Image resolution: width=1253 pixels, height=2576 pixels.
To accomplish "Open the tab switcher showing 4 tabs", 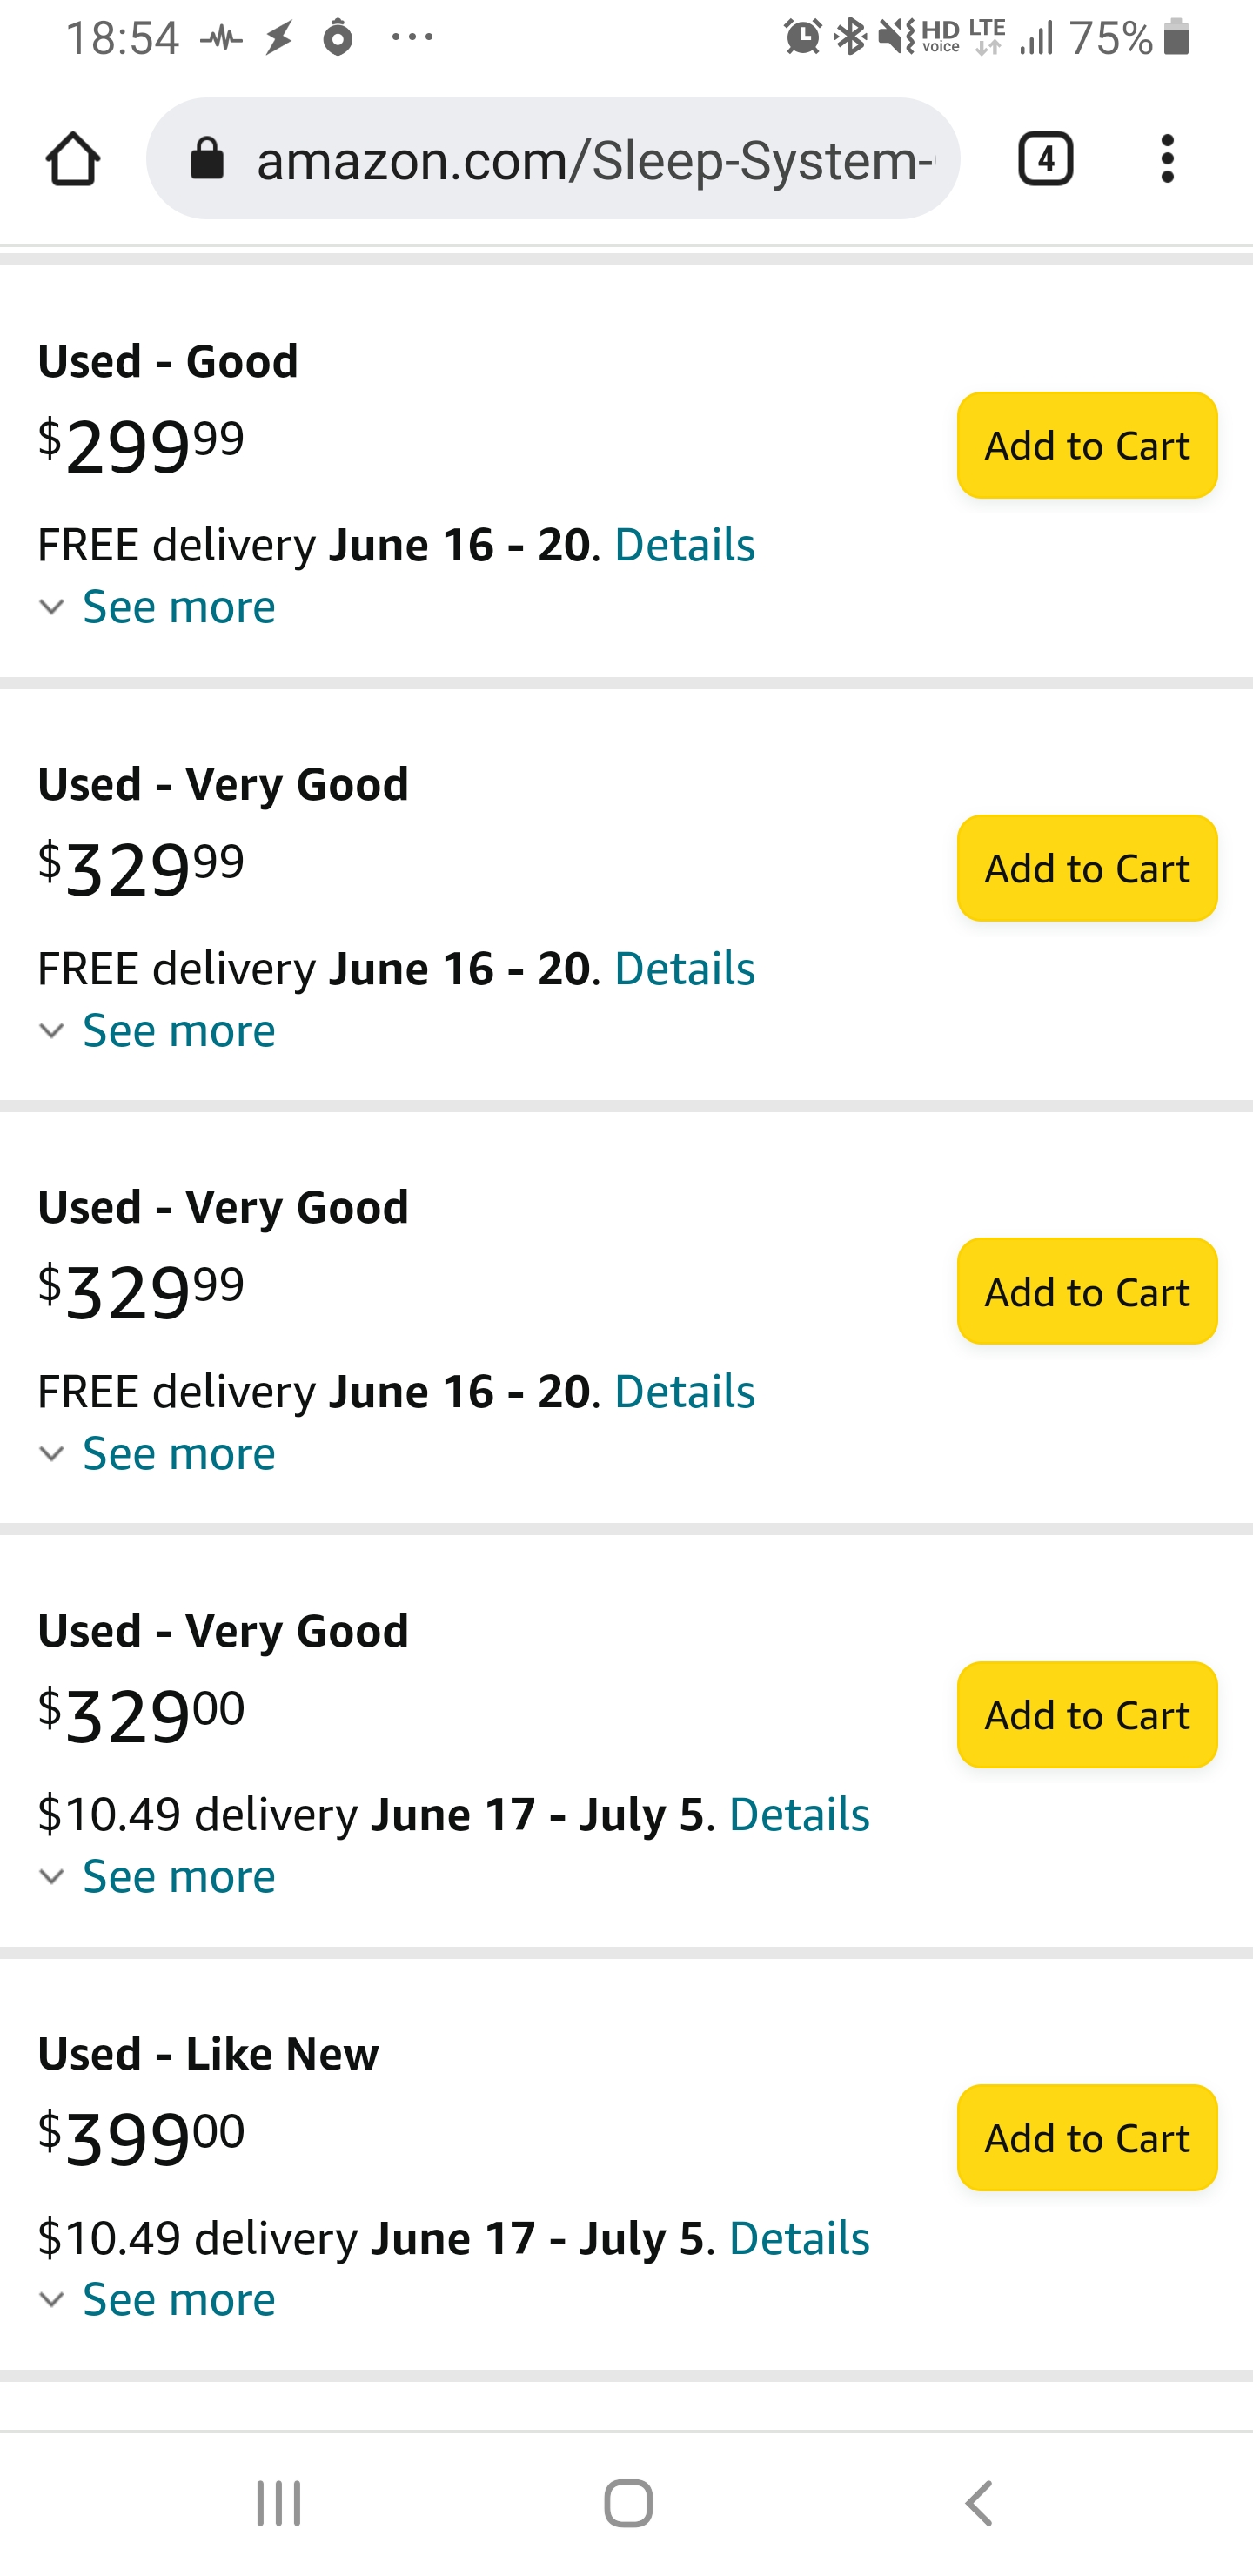I will tap(1045, 159).
